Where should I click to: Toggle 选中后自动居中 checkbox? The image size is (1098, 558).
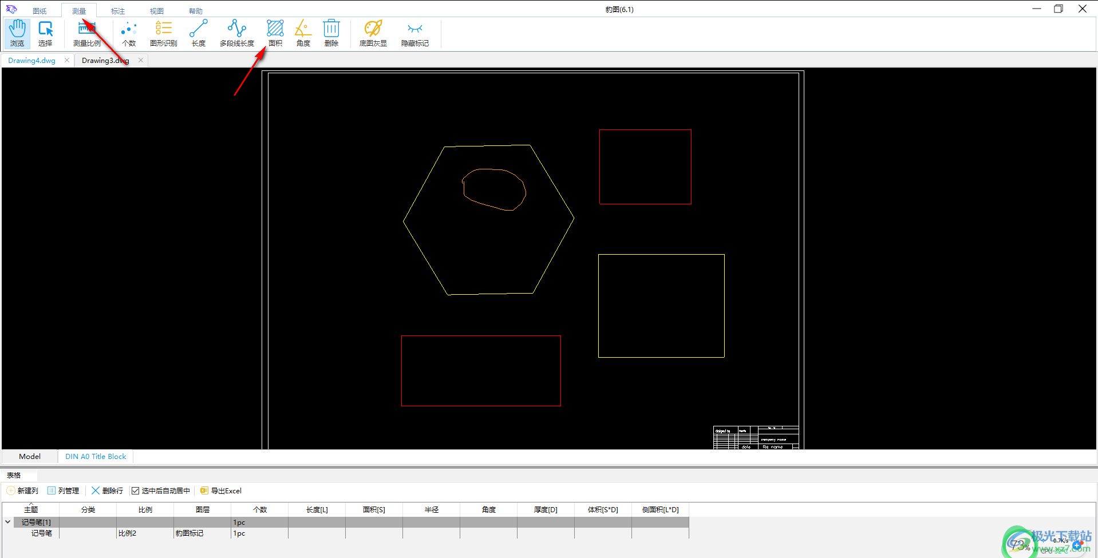coord(135,491)
